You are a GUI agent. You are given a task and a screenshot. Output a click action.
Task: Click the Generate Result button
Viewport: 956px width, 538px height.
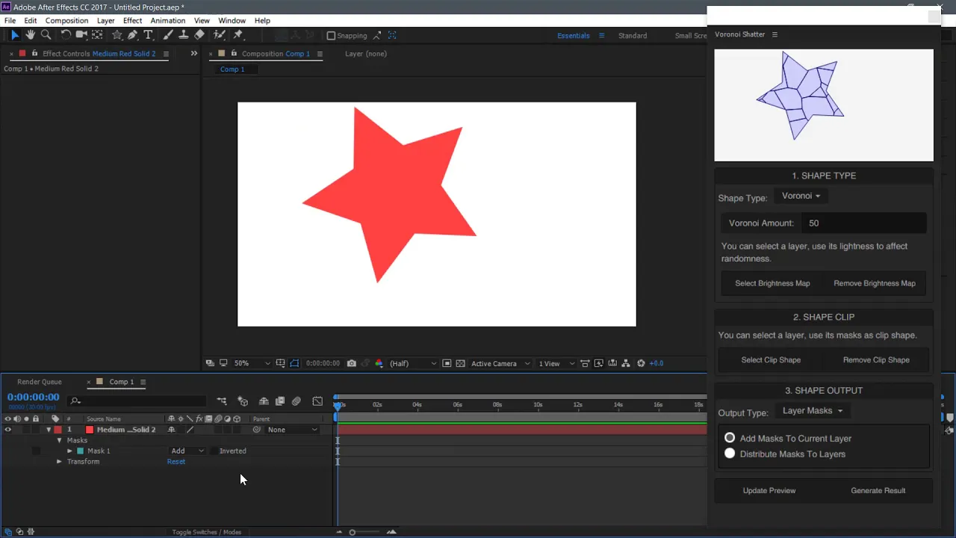[878, 490]
